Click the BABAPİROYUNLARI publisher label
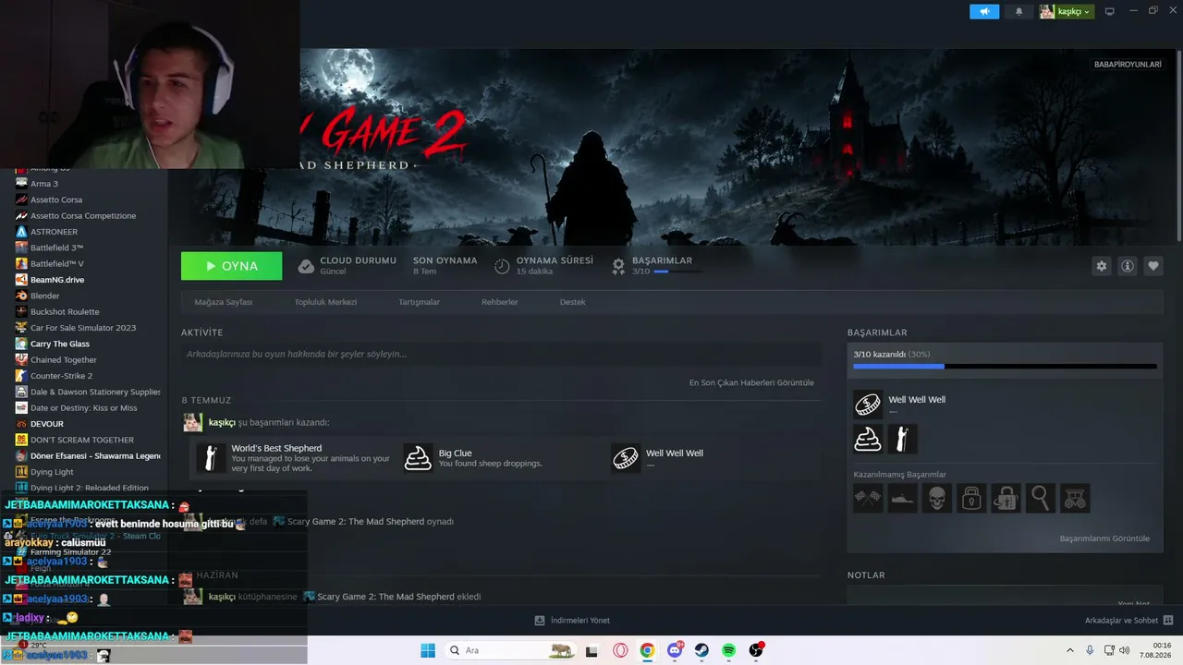 click(x=1128, y=65)
